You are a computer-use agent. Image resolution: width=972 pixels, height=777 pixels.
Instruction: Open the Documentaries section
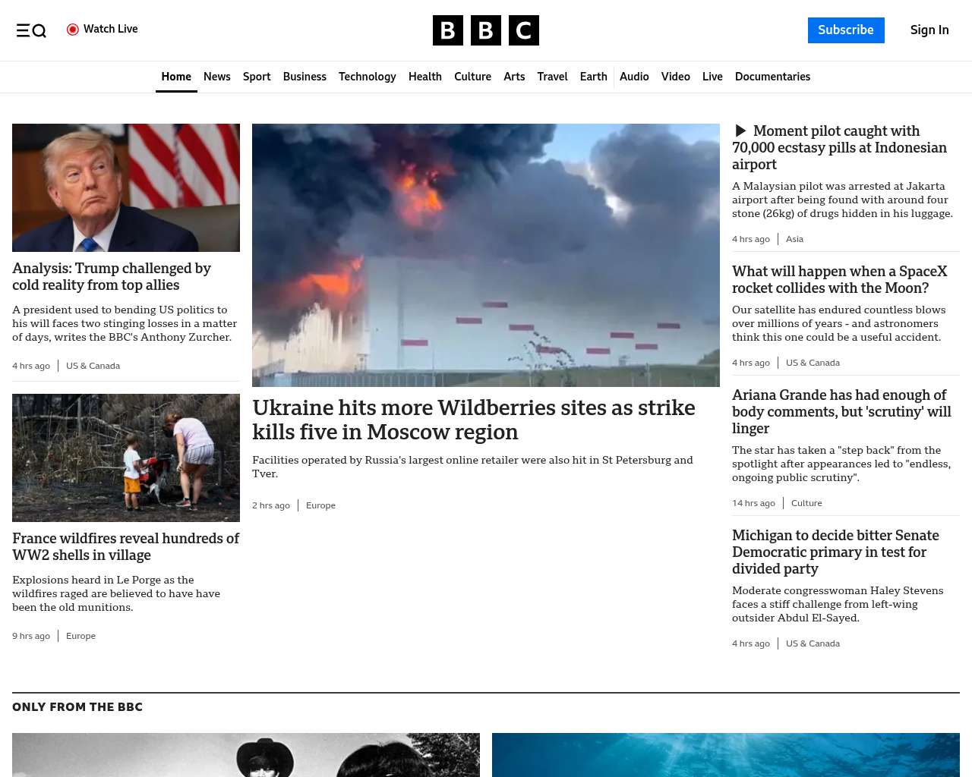tap(772, 77)
